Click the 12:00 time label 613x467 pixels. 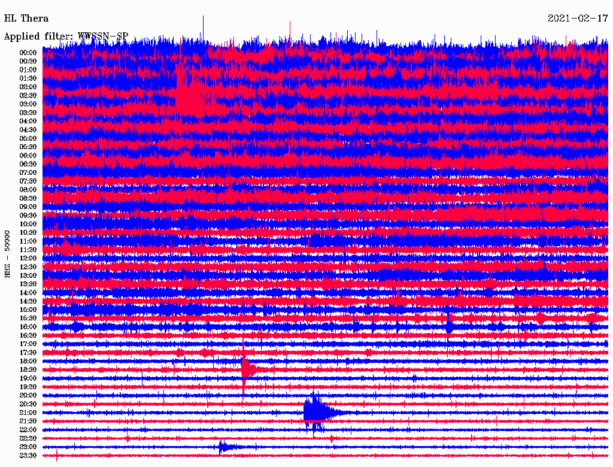tap(28, 258)
